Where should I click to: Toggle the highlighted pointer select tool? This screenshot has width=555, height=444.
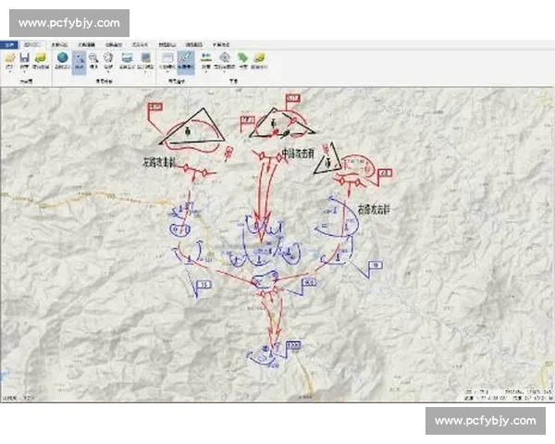[x=80, y=60]
